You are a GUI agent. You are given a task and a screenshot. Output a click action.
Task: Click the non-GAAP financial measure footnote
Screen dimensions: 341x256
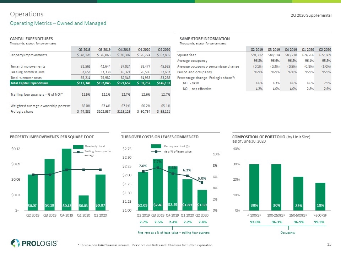146,245
